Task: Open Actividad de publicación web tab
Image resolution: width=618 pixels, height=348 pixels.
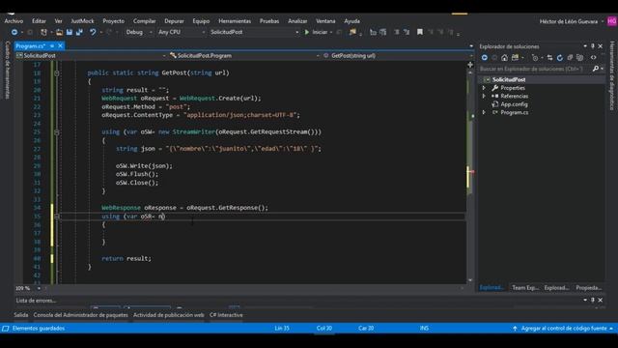Action: [169, 315]
